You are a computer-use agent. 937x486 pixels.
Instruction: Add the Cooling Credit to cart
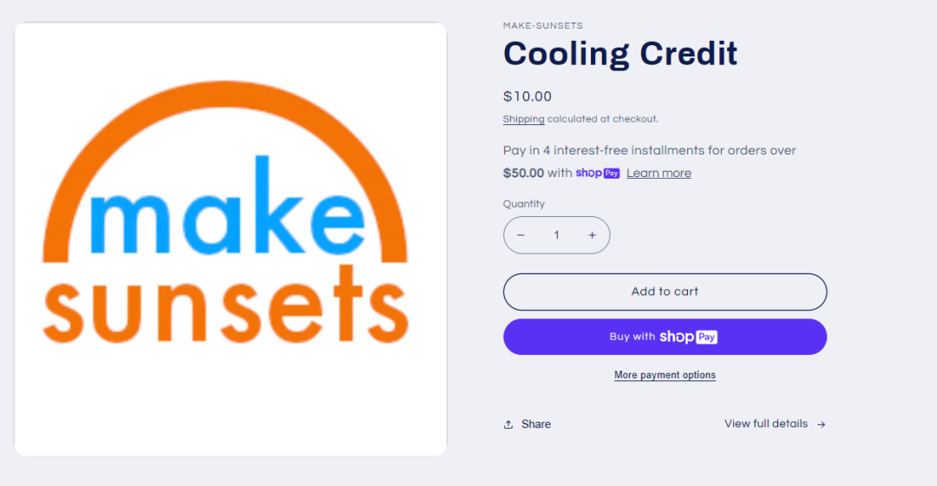pyautogui.click(x=665, y=292)
